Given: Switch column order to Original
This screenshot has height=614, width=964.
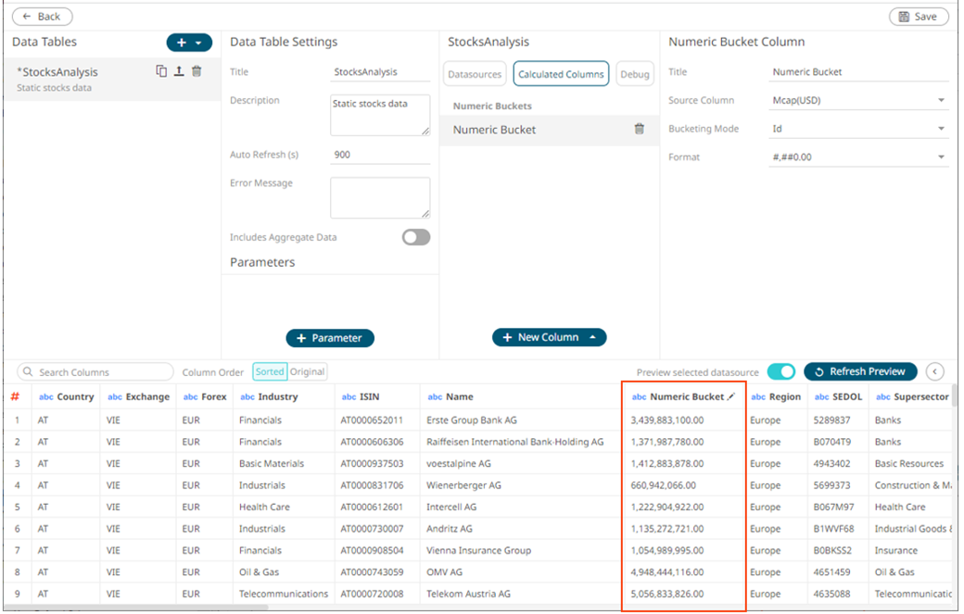Looking at the screenshot, I should tap(307, 371).
